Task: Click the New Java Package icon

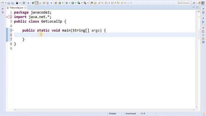Action: point(56,3)
